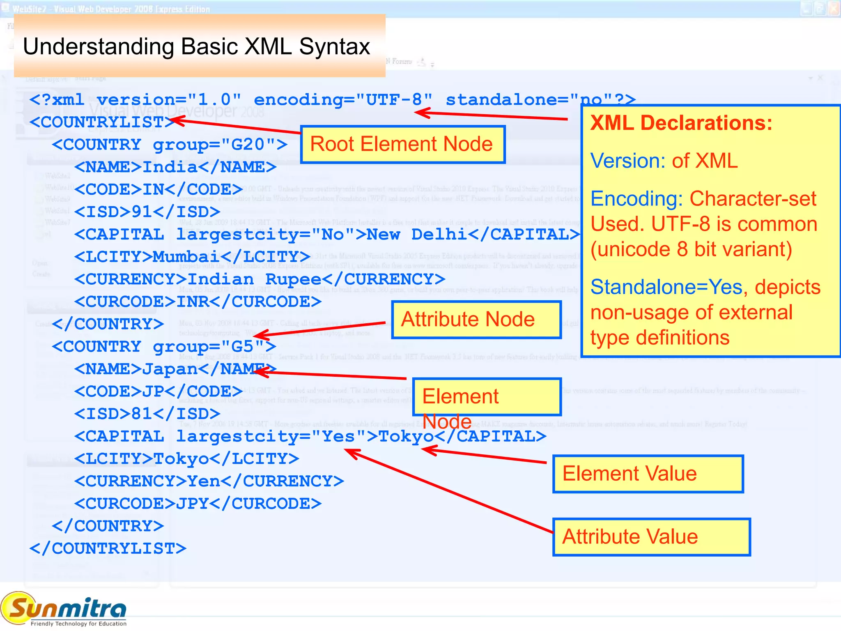Click the <COUNTRY group="G5"> line
The width and height of the screenshot is (841, 631).
[164, 347]
